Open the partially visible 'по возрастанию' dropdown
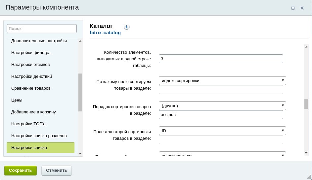The height and width of the screenshot is (180, 312). (x=222, y=154)
